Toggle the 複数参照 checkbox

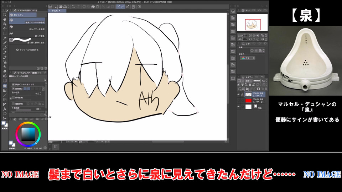coord(13,104)
